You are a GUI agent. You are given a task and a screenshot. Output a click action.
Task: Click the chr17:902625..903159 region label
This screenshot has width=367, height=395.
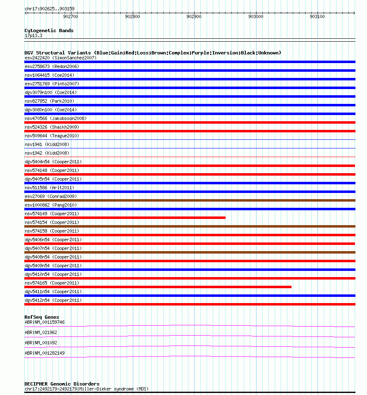[x=49, y=9]
